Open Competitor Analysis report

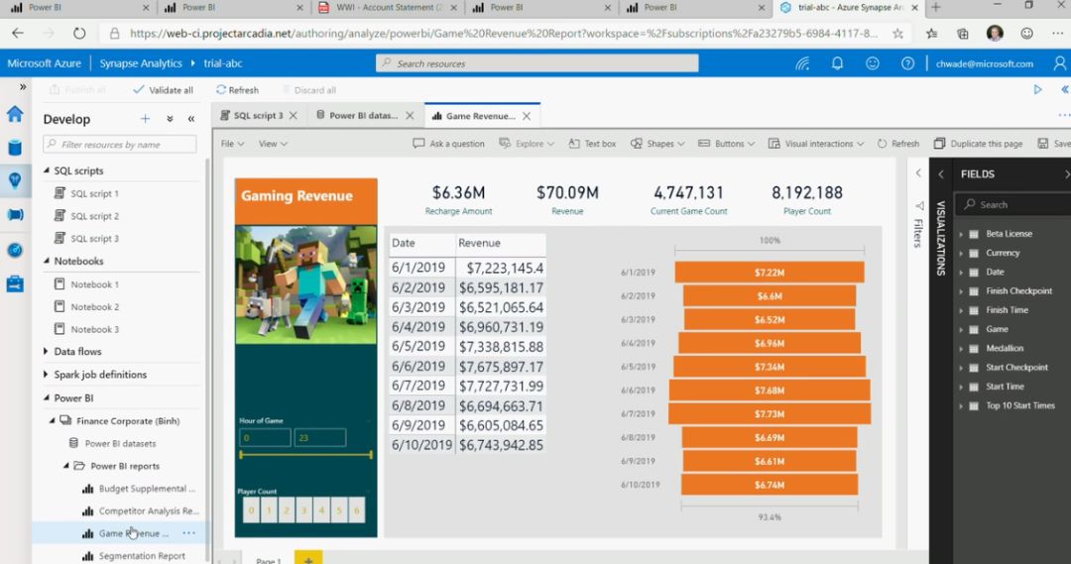tap(149, 511)
